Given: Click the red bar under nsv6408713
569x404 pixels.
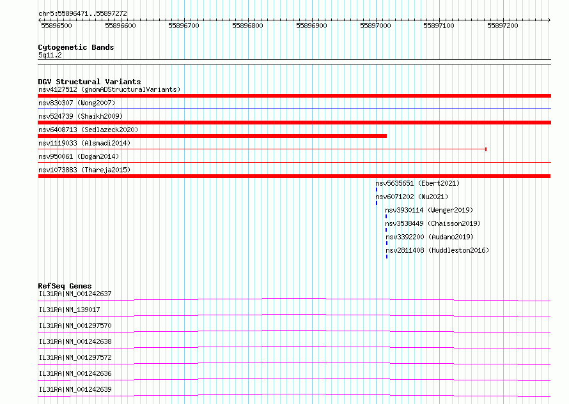Looking at the screenshot, I should (x=212, y=136).
